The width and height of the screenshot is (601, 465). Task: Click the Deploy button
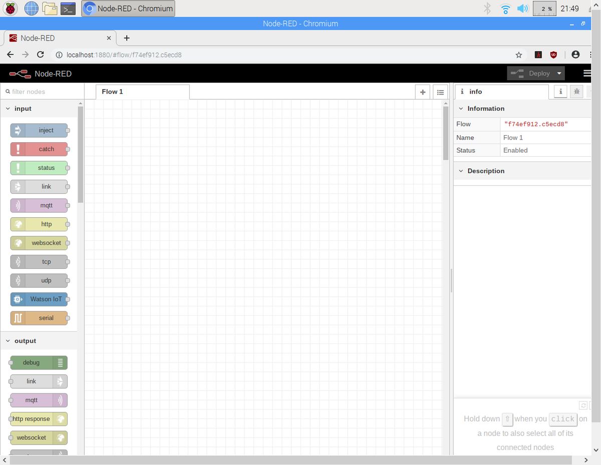click(530, 73)
